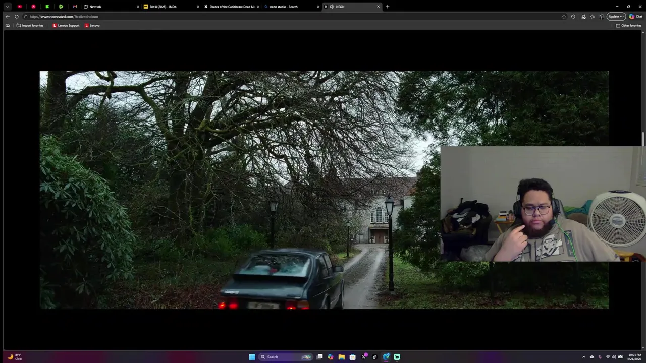The image size is (646, 363).
Task: Switch to the pinned Kick tab
Action: tap(47, 7)
